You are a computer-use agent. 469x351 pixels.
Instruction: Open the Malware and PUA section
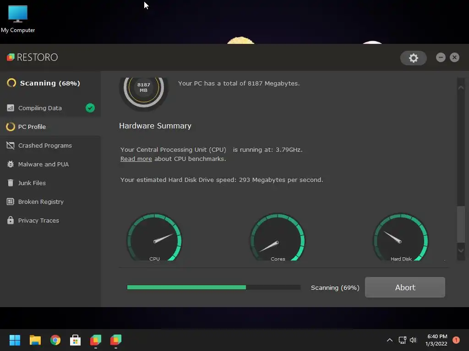[x=50, y=164]
